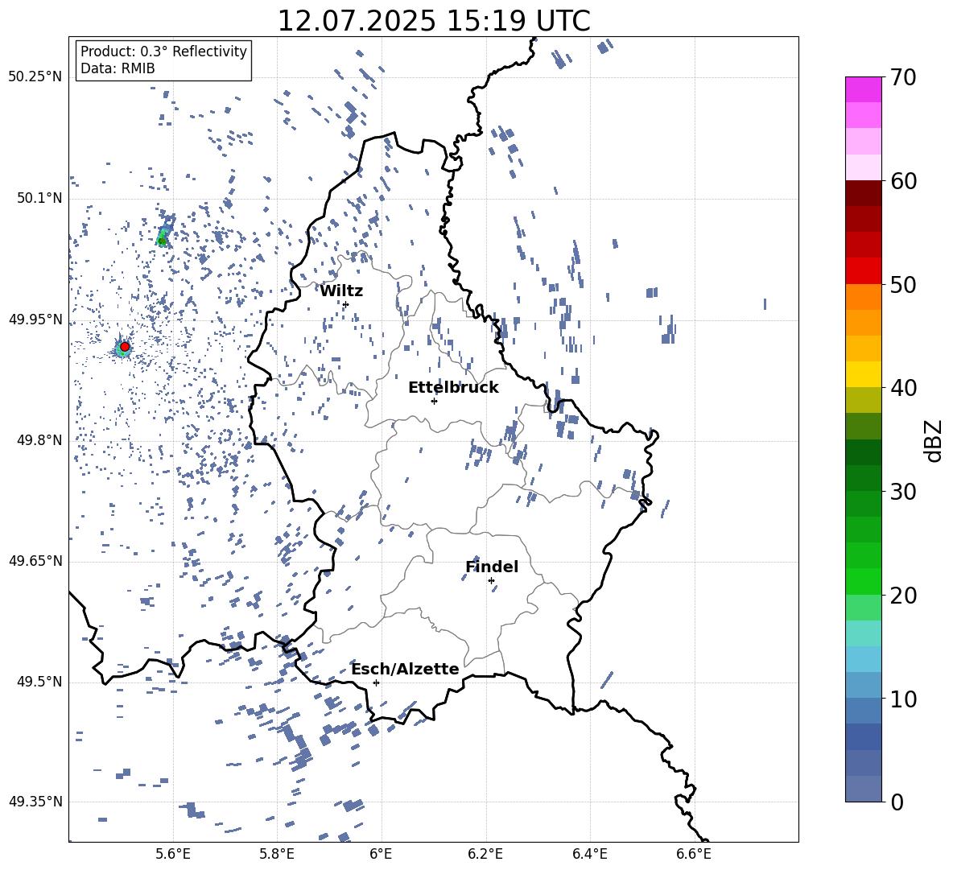Click the 50.1°N latitude label
This screenshot has height=870, width=953.
pos(39,199)
